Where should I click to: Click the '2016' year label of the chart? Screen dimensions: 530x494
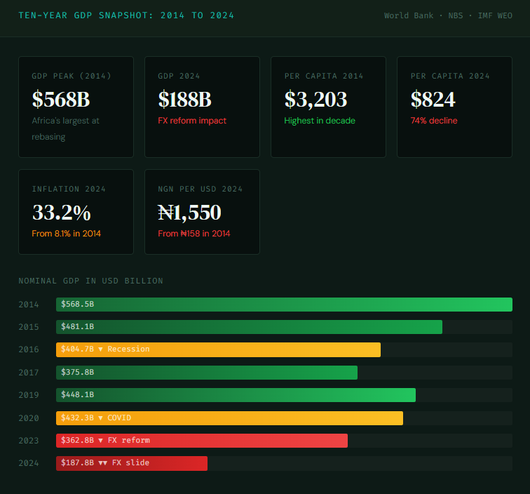tap(29, 349)
